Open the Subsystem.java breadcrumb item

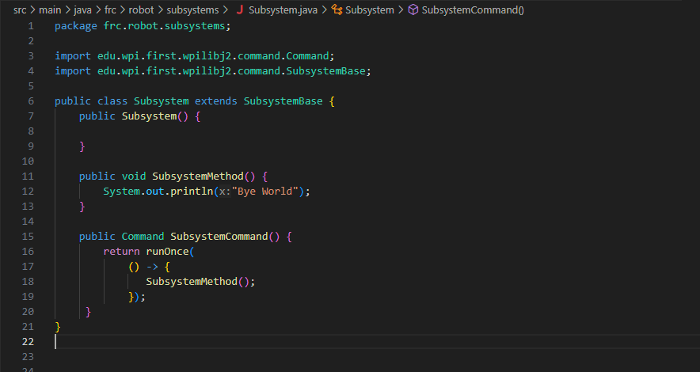tap(283, 9)
